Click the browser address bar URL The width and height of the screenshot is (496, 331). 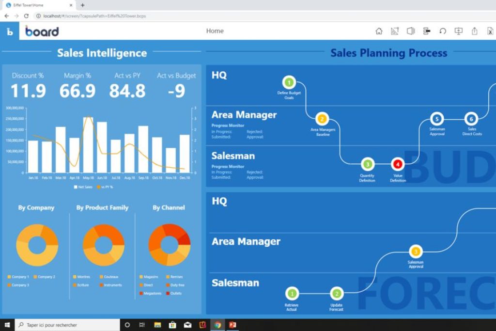[x=94, y=16]
